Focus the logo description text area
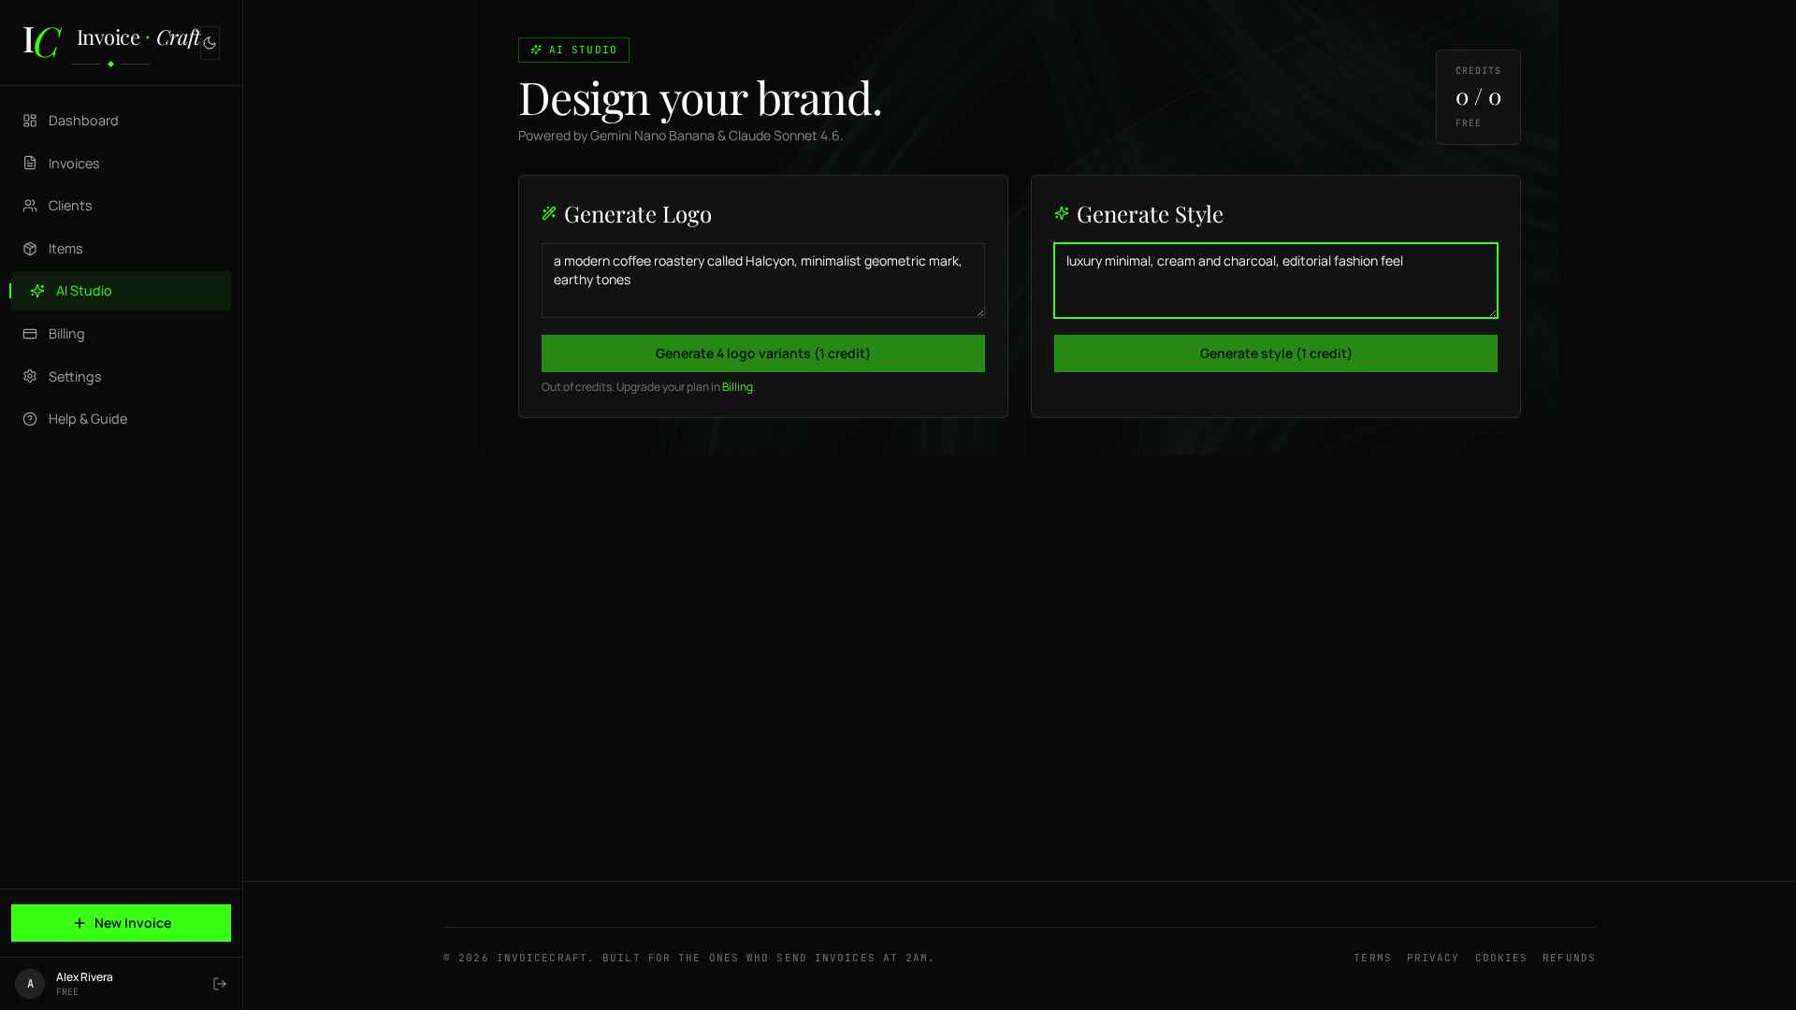This screenshot has height=1010, width=1796. coord(763,281)
